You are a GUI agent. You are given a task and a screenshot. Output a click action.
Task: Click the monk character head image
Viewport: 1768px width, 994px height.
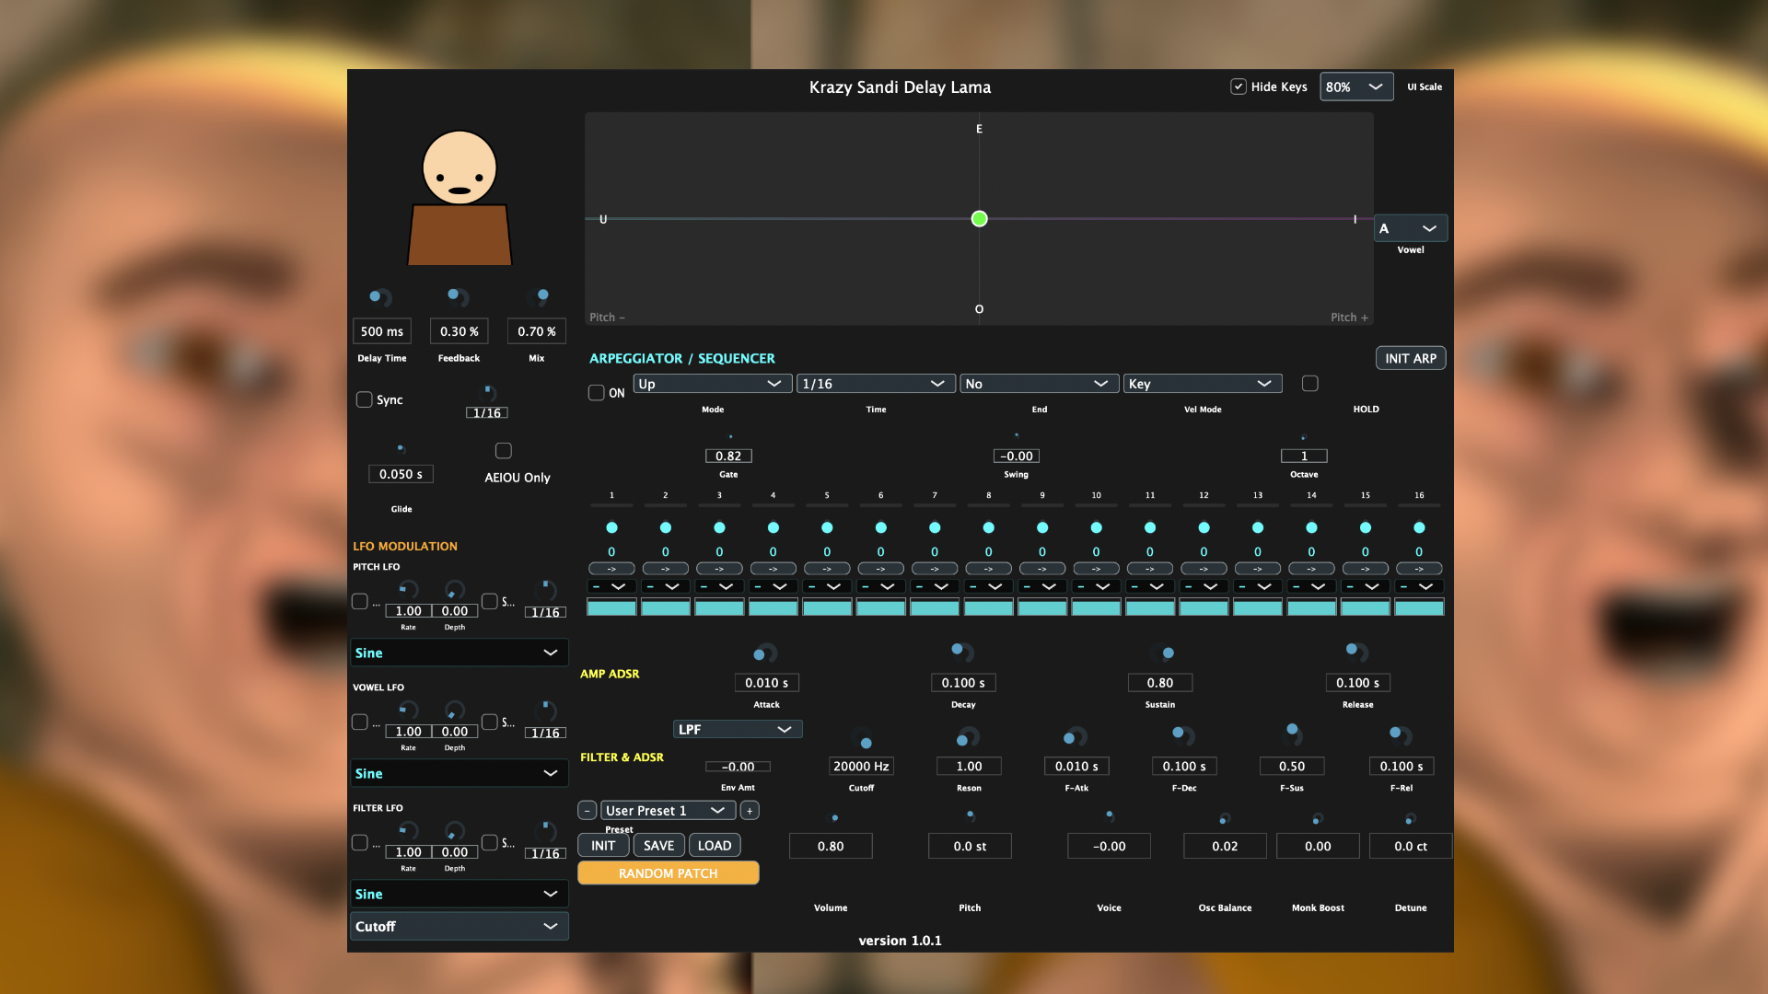click(459, 168)
